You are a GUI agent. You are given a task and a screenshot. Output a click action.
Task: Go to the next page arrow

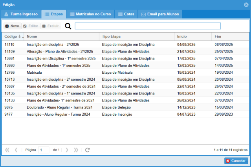tap(67, 150)
